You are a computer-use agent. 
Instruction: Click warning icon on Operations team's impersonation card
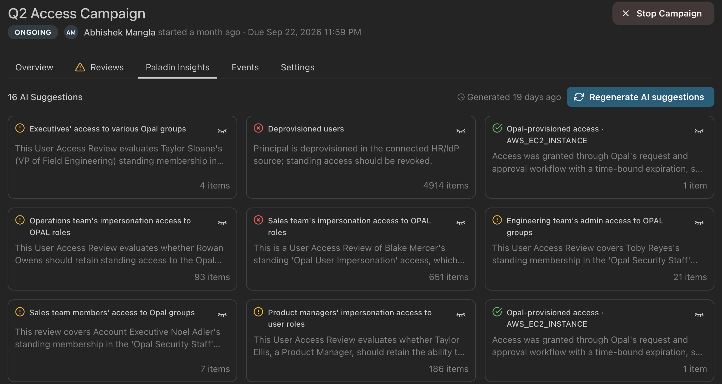tap(20, 220)
